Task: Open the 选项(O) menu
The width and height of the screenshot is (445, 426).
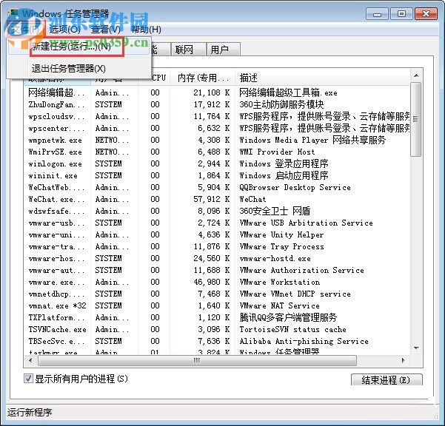Action: [65, 29]
